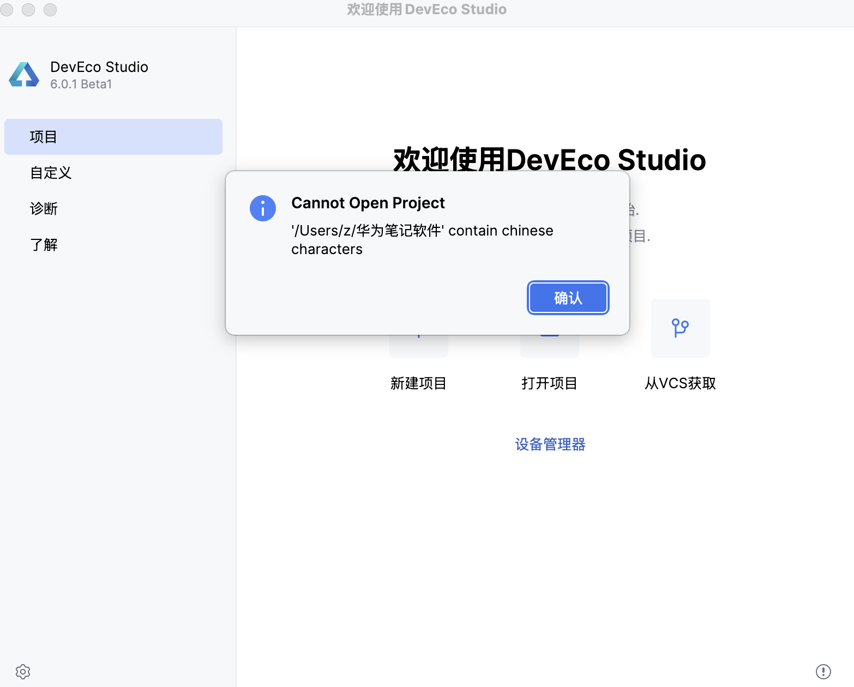Open 设备管理器 (Device Manager)
Viewport: 854px width, 687px height.
tap(550, 444)
